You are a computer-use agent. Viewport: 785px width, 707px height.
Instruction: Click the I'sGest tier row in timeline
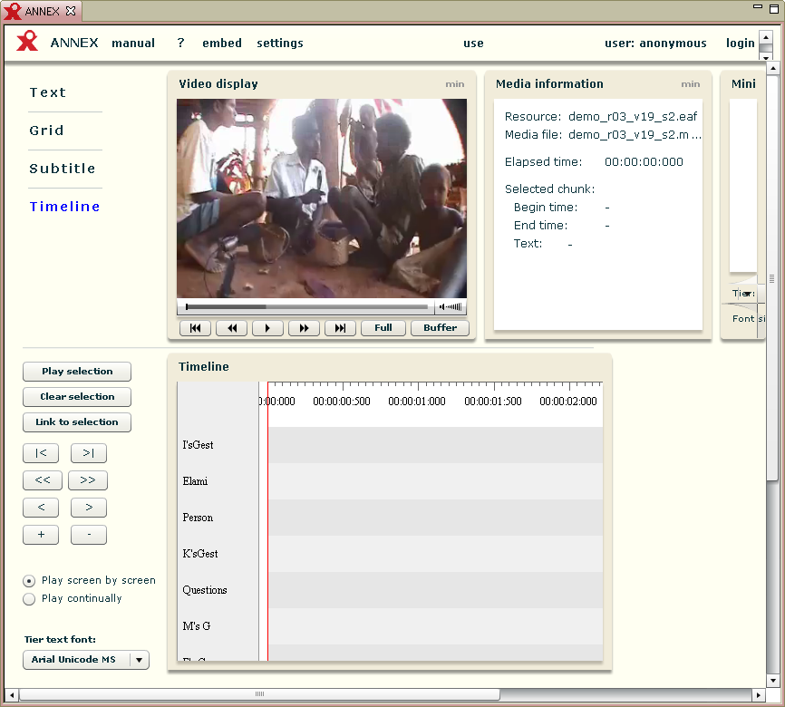coord(435,445)
